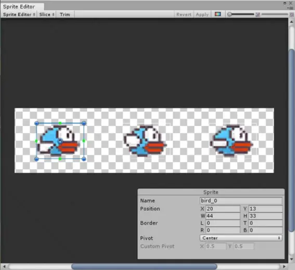Click the scroll down arrow
This screenshot has width=295, height=270.
click(x=291, y=259)
